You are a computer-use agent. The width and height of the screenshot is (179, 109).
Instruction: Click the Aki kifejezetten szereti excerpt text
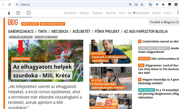click(x=45, y=97)
